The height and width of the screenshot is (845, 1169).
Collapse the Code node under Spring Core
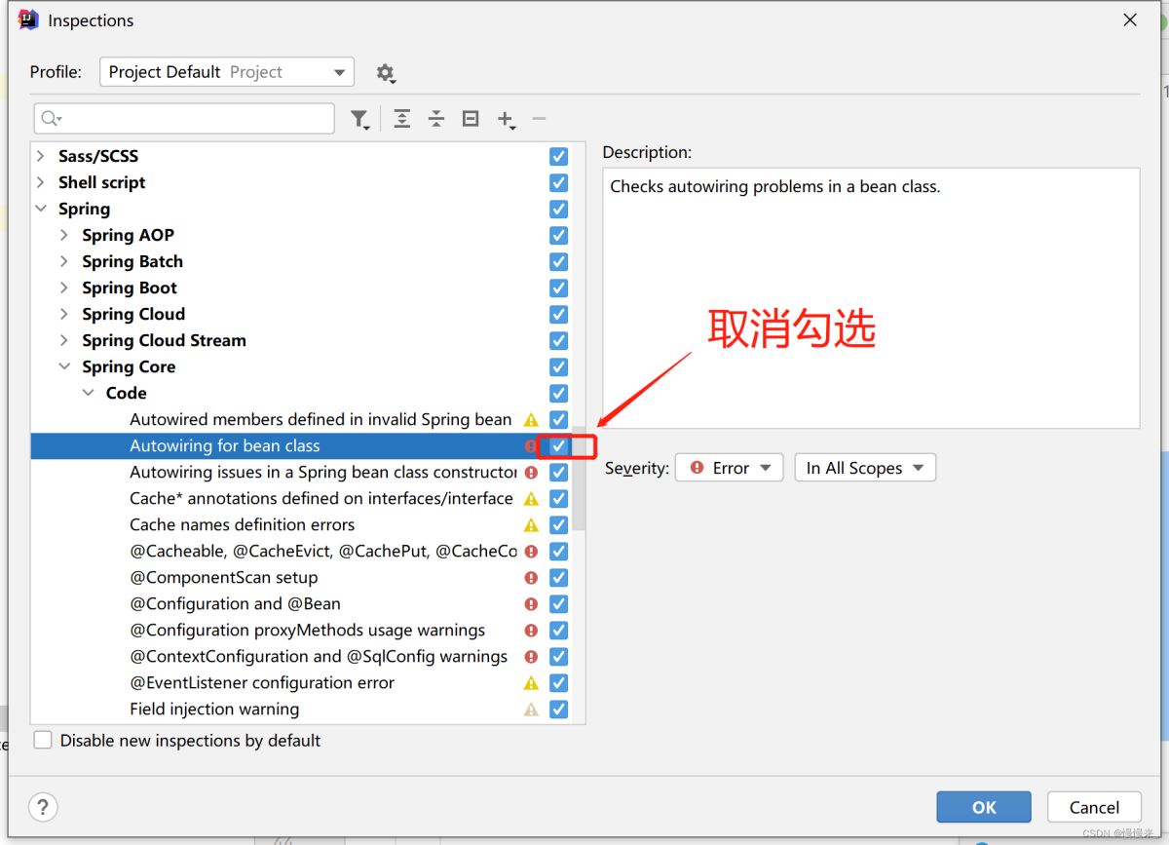point(89,393)
